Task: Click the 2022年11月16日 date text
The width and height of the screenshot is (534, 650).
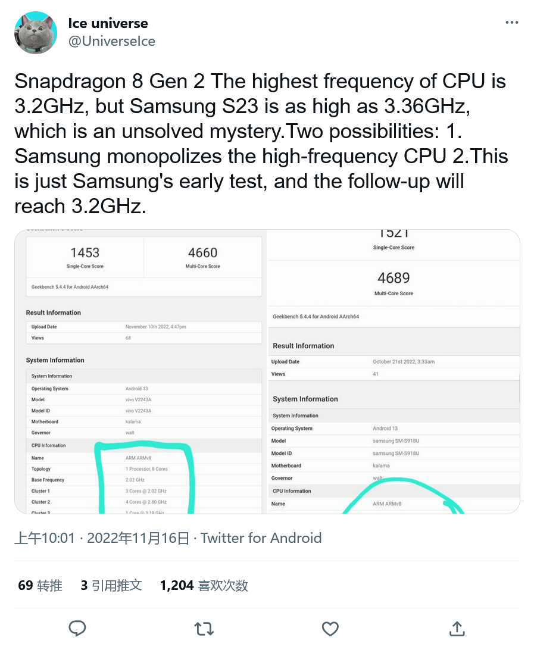Action: [x=138, y=538]
